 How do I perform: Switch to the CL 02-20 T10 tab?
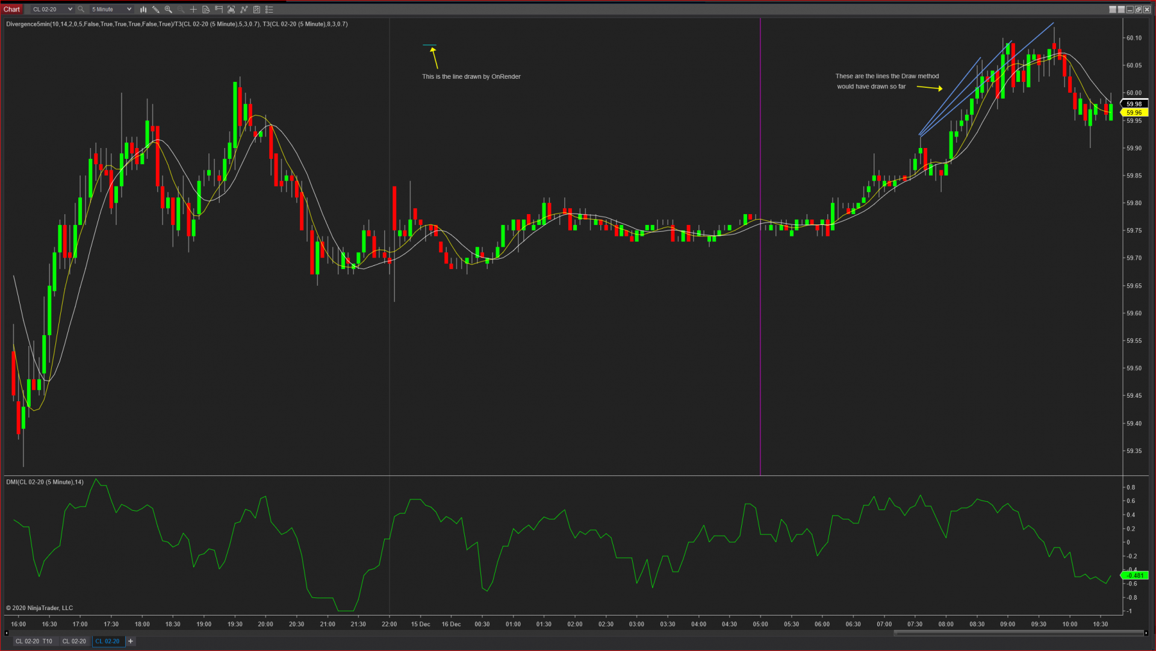tap(34, 641)
